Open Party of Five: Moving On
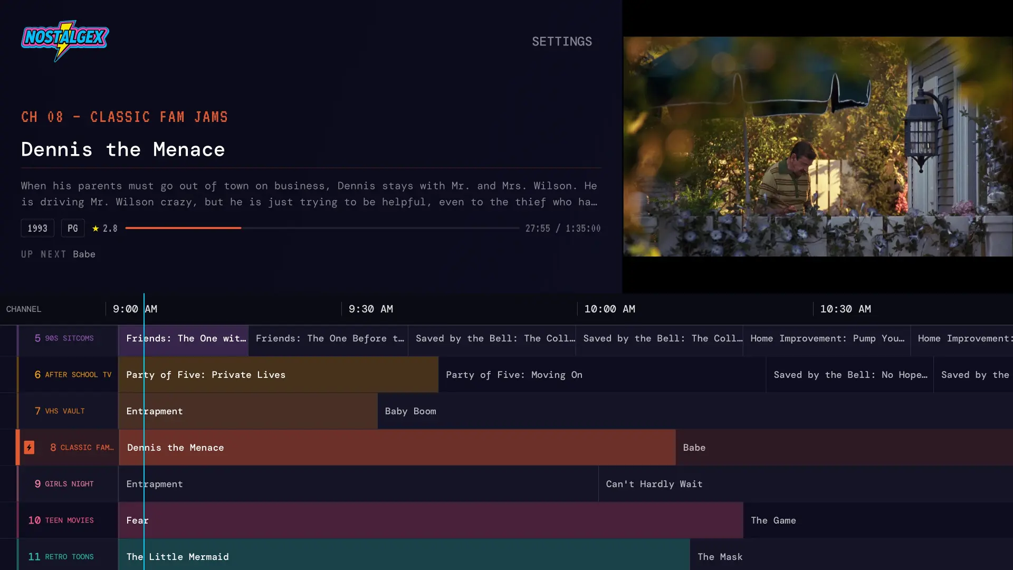Image resolution: width=1013 pixels, height=570 pixels. [602, 375]
